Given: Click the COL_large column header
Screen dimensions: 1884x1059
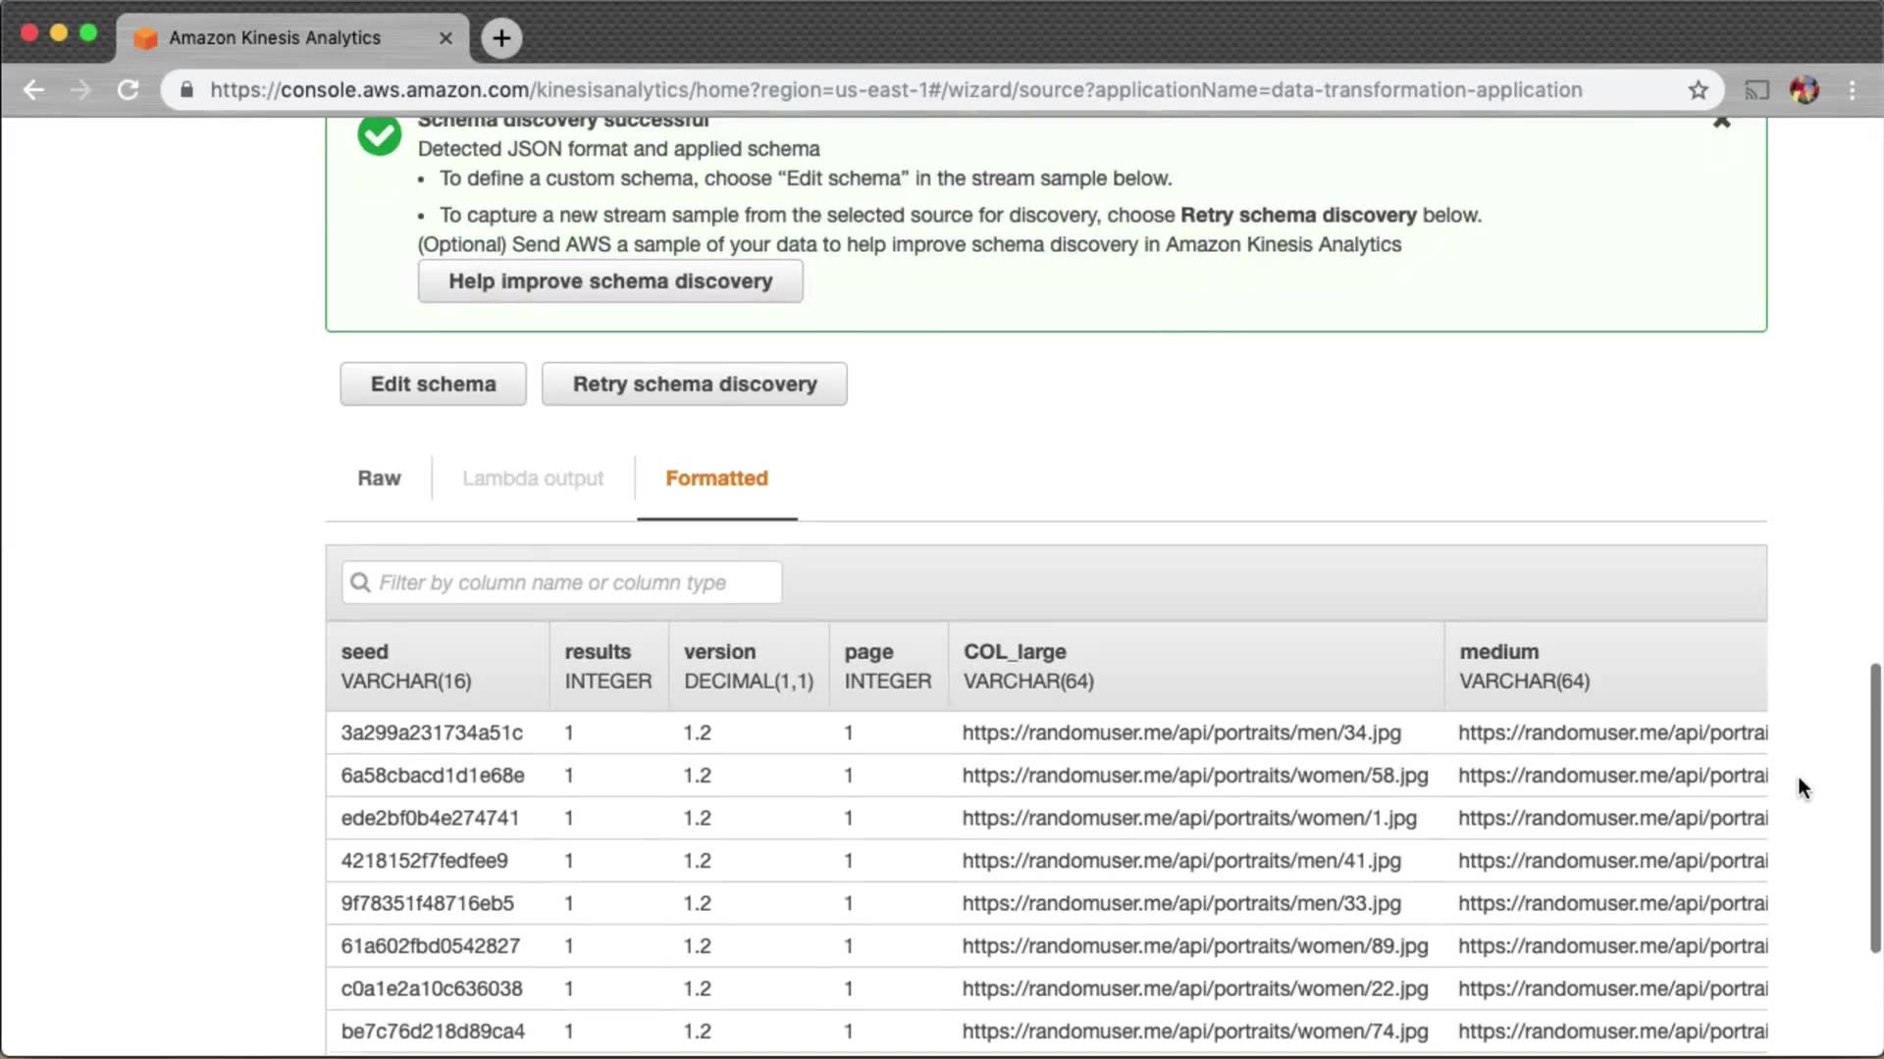Looking at the screenshot, I should (x=1015, y=652).
